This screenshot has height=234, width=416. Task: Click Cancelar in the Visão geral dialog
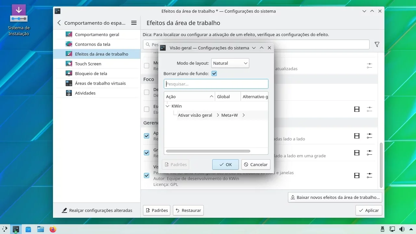[x=256, y=164]
